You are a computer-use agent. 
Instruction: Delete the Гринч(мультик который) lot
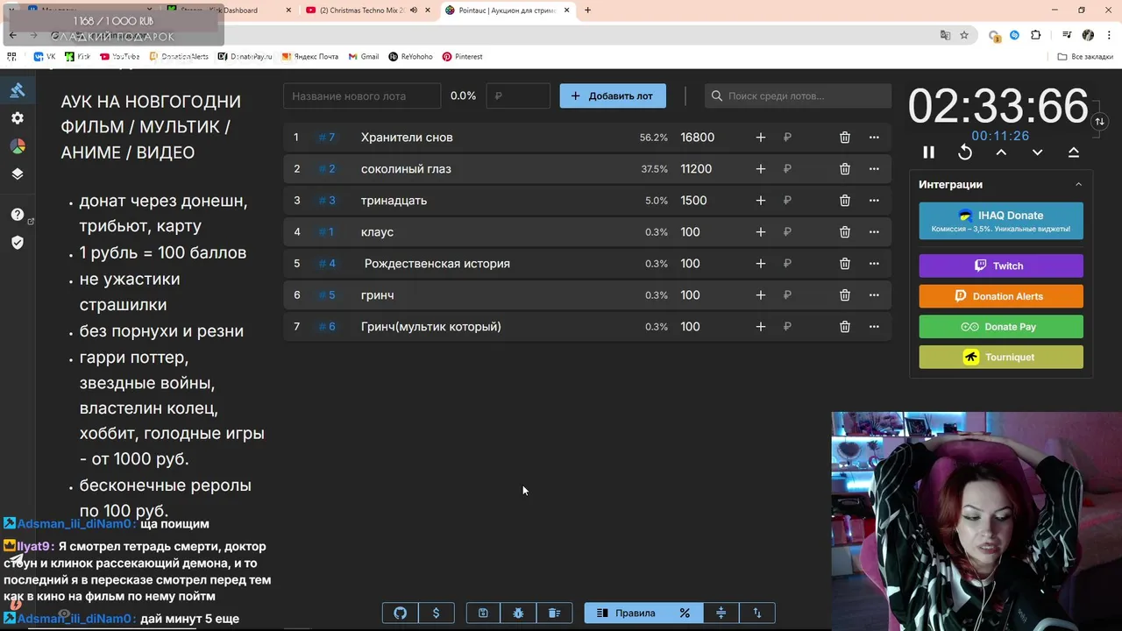coord(845,327)
